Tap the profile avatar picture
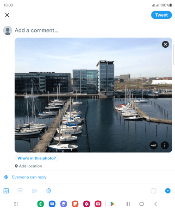Image resolution: width=175 pixels, height=210 pixels. (x=7, y=31)
